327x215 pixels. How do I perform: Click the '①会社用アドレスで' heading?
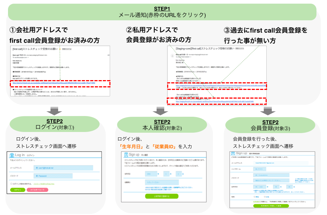(x=39, y=30)
